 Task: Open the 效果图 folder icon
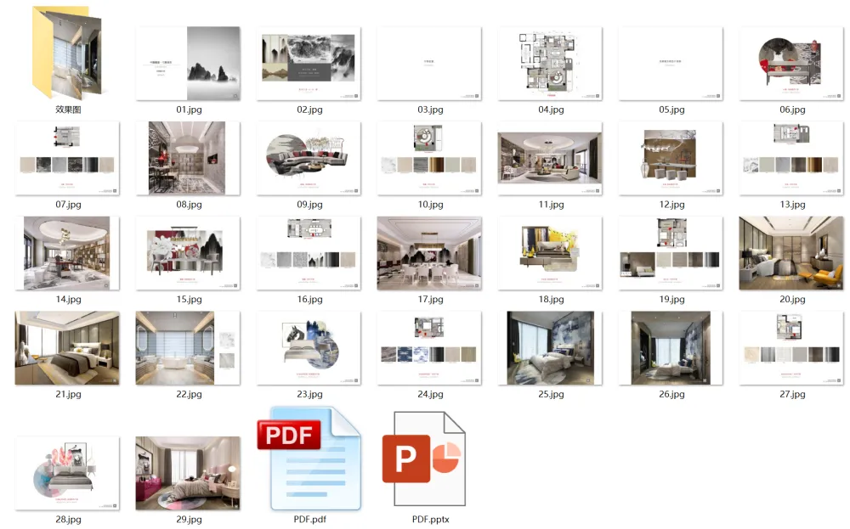point(67,53)
